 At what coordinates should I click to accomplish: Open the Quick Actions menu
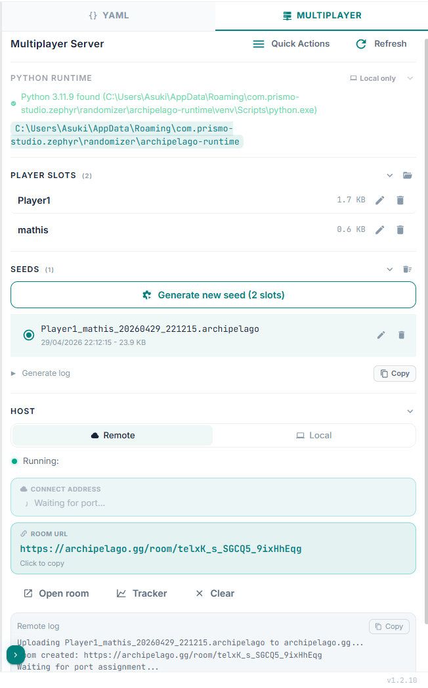click(291, 44)
